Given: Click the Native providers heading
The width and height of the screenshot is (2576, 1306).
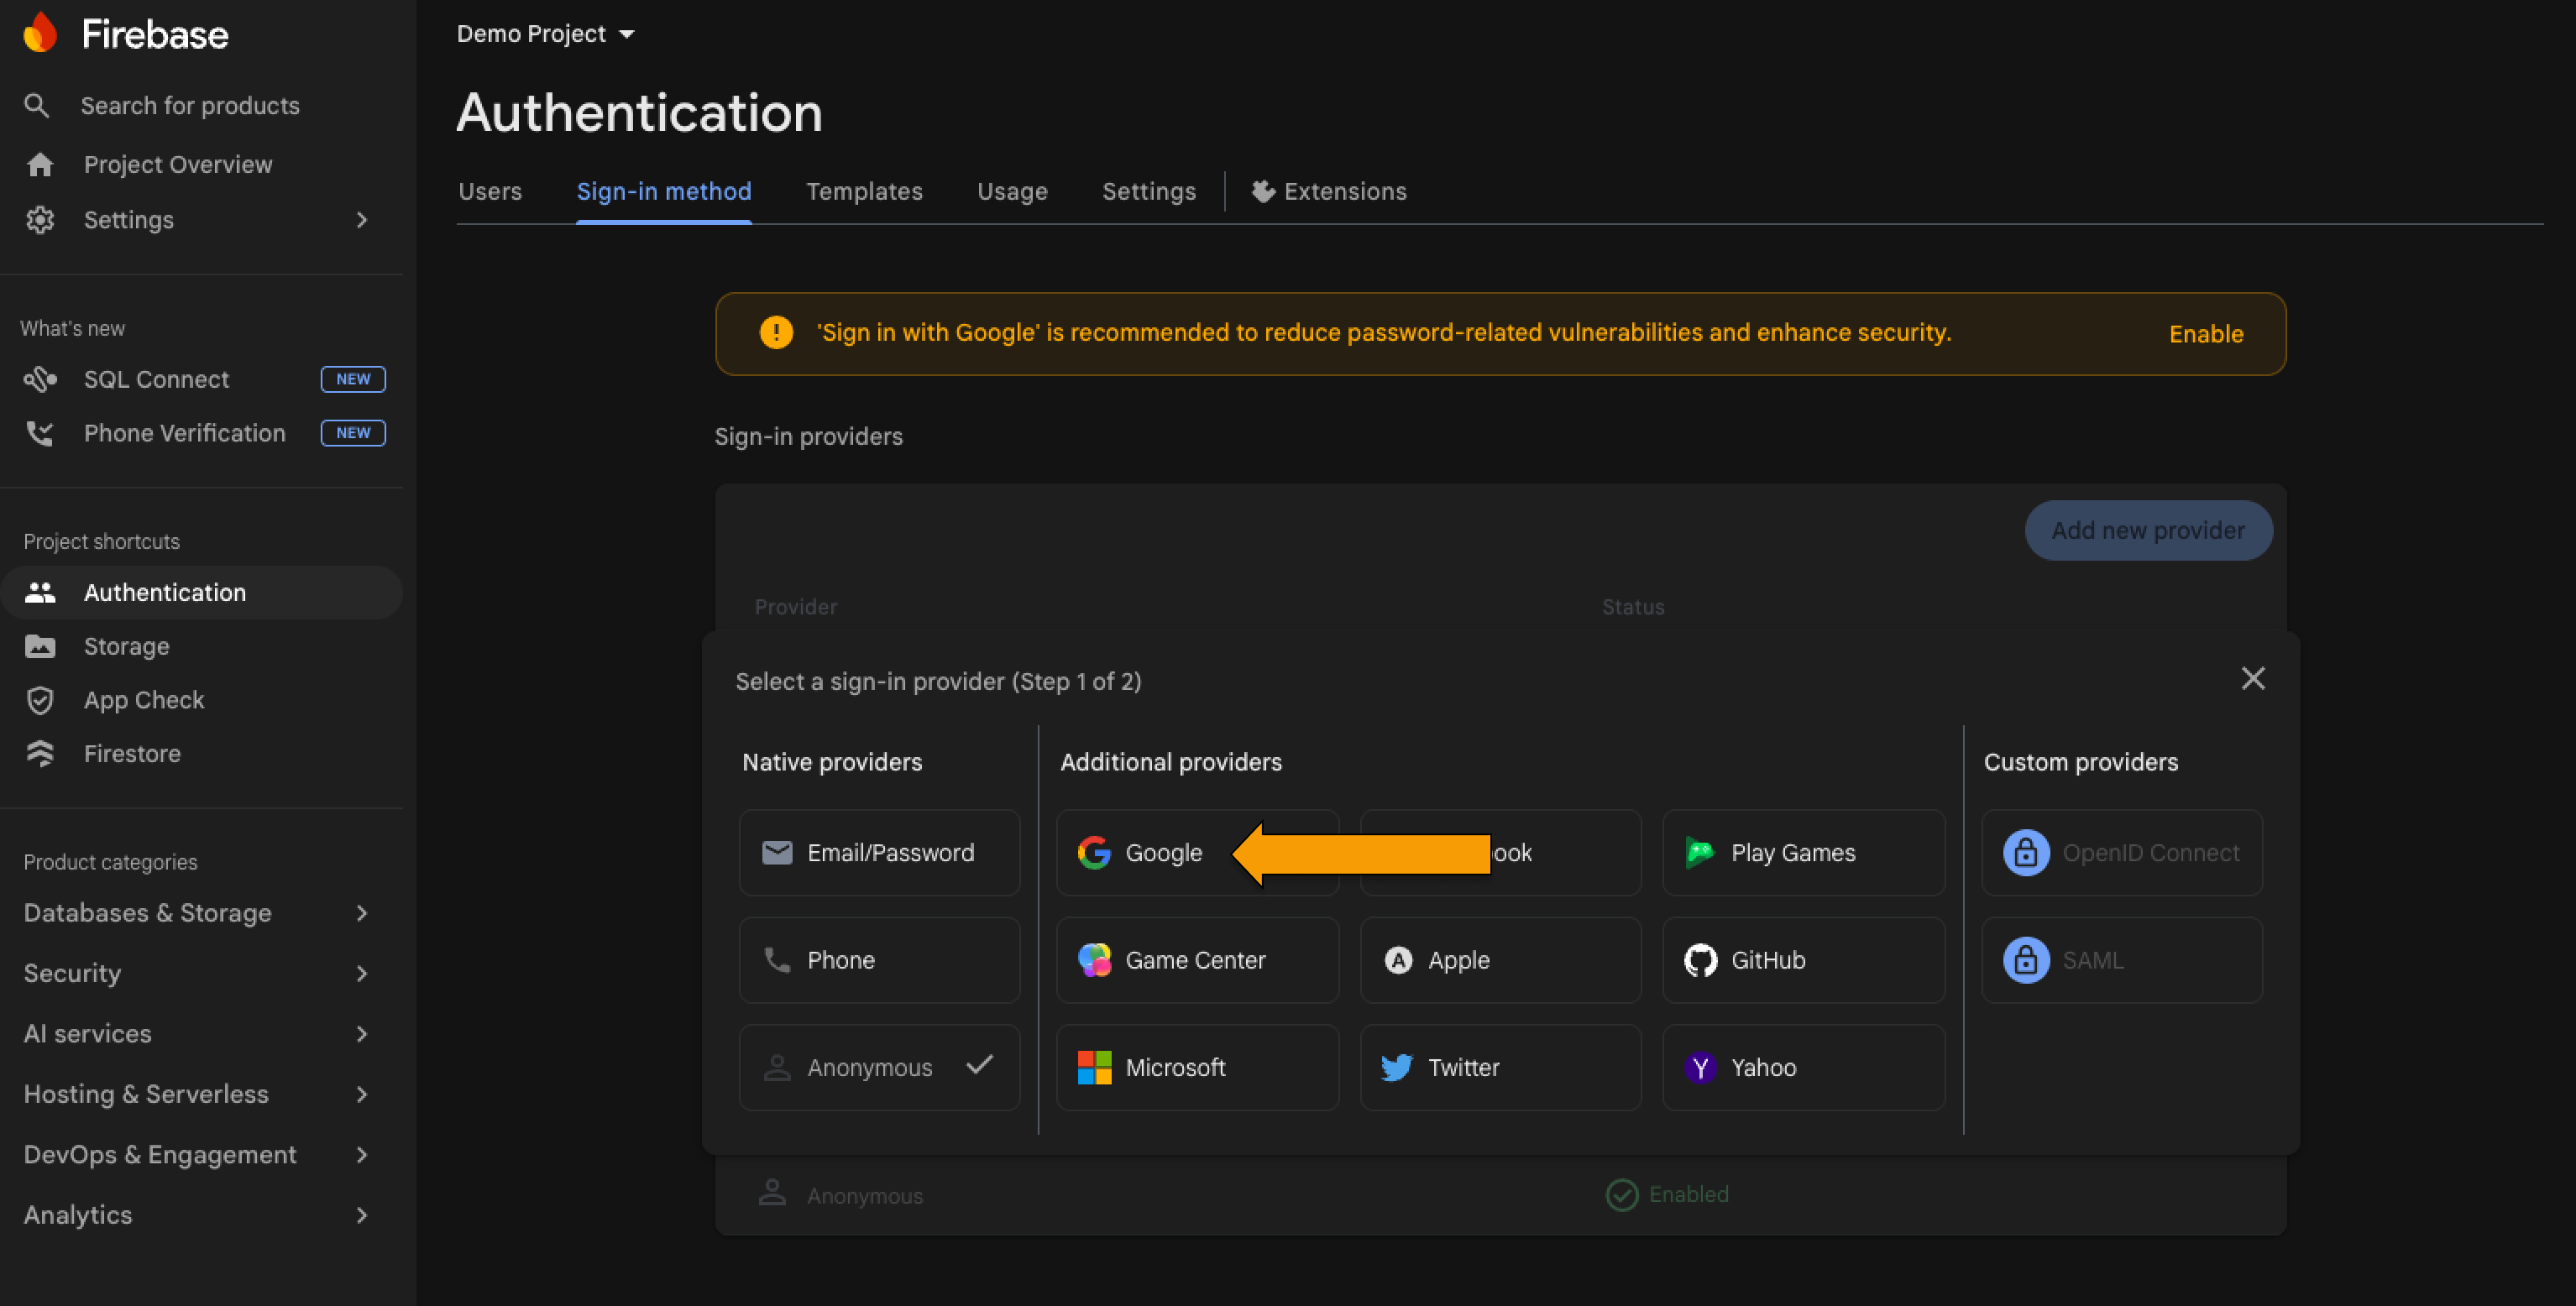Looking at the screenshot, I should (x=832, y=762).
